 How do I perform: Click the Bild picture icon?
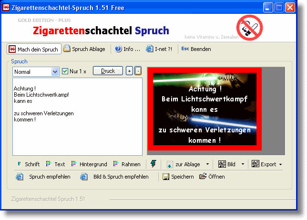click(x=222, y=164)
